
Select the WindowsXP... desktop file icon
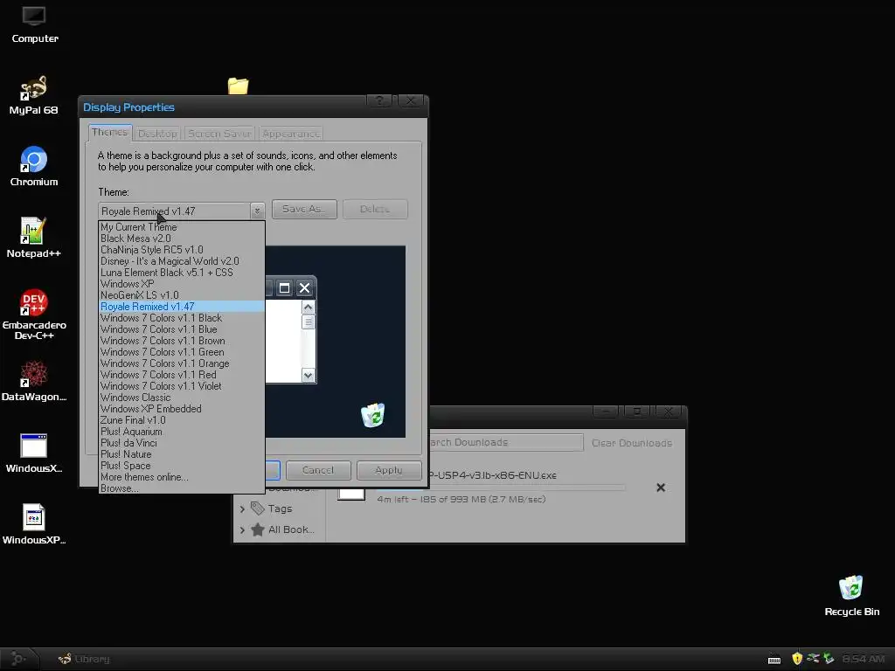tap(34, 524)
